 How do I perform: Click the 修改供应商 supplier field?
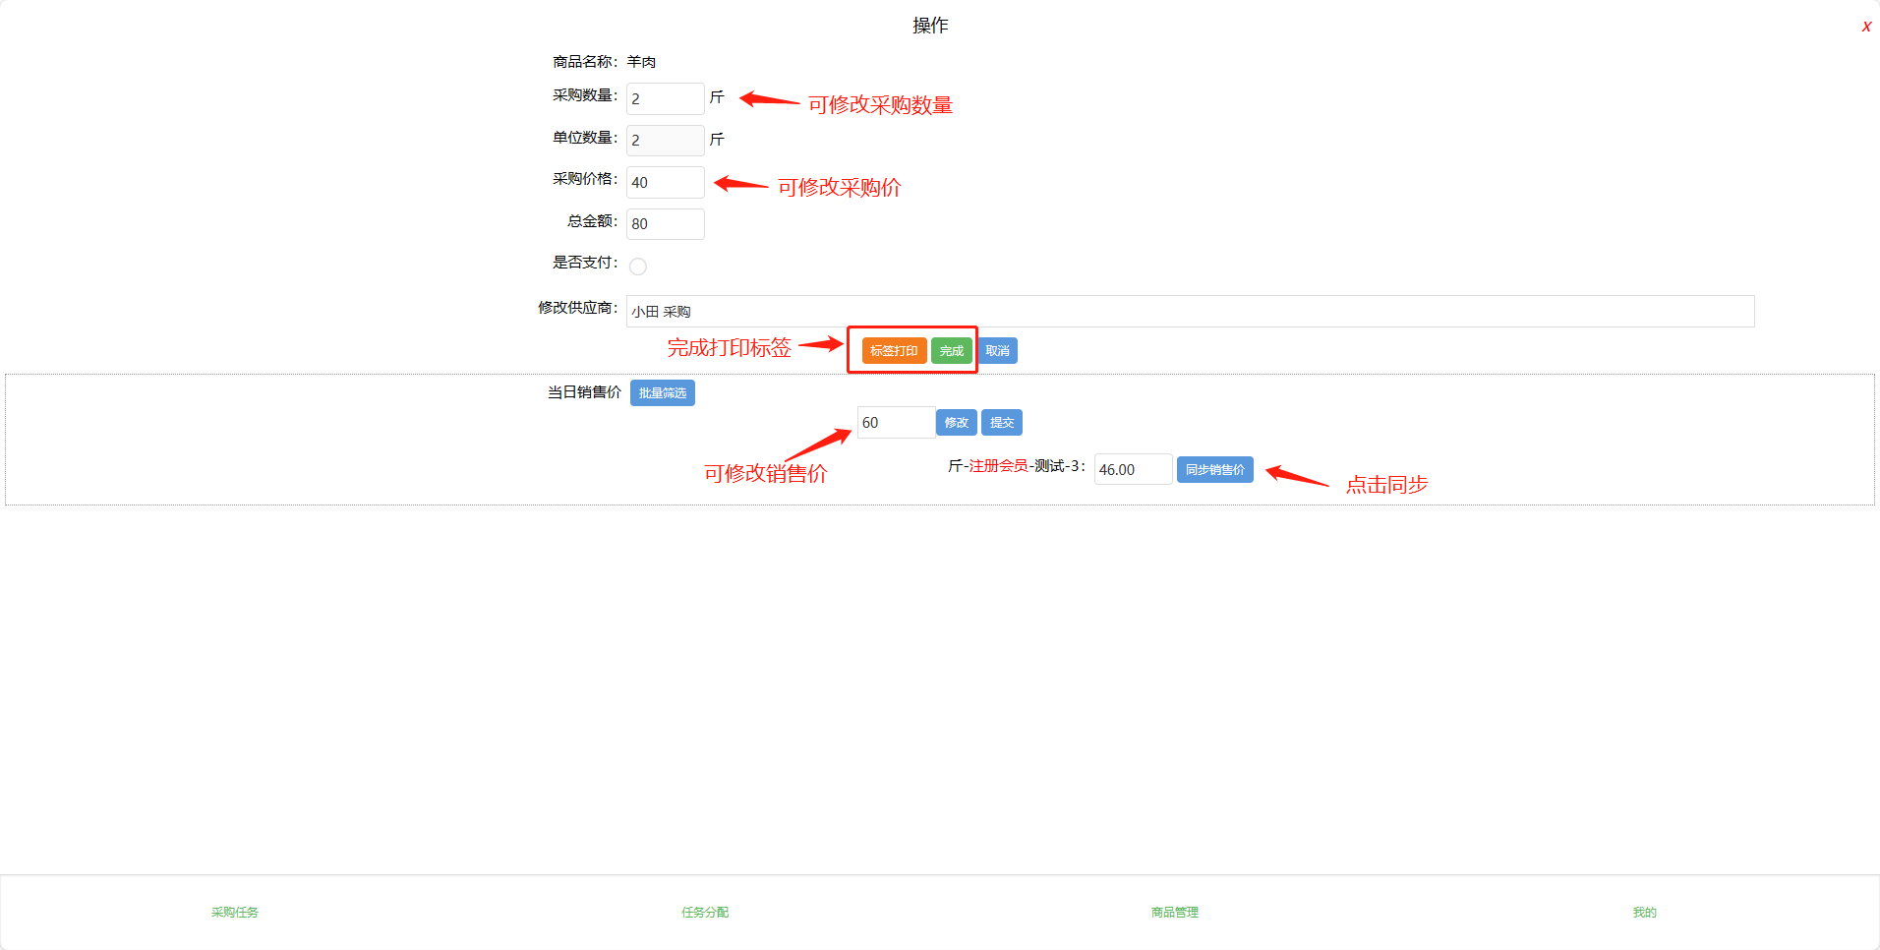[1190, 312]
